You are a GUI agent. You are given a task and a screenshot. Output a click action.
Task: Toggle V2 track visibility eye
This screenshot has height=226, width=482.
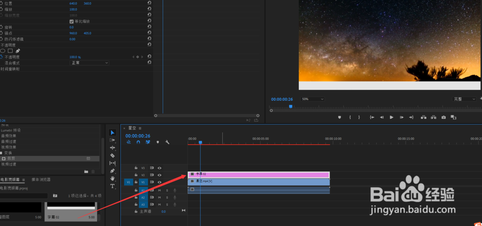(x=159, y=175)
